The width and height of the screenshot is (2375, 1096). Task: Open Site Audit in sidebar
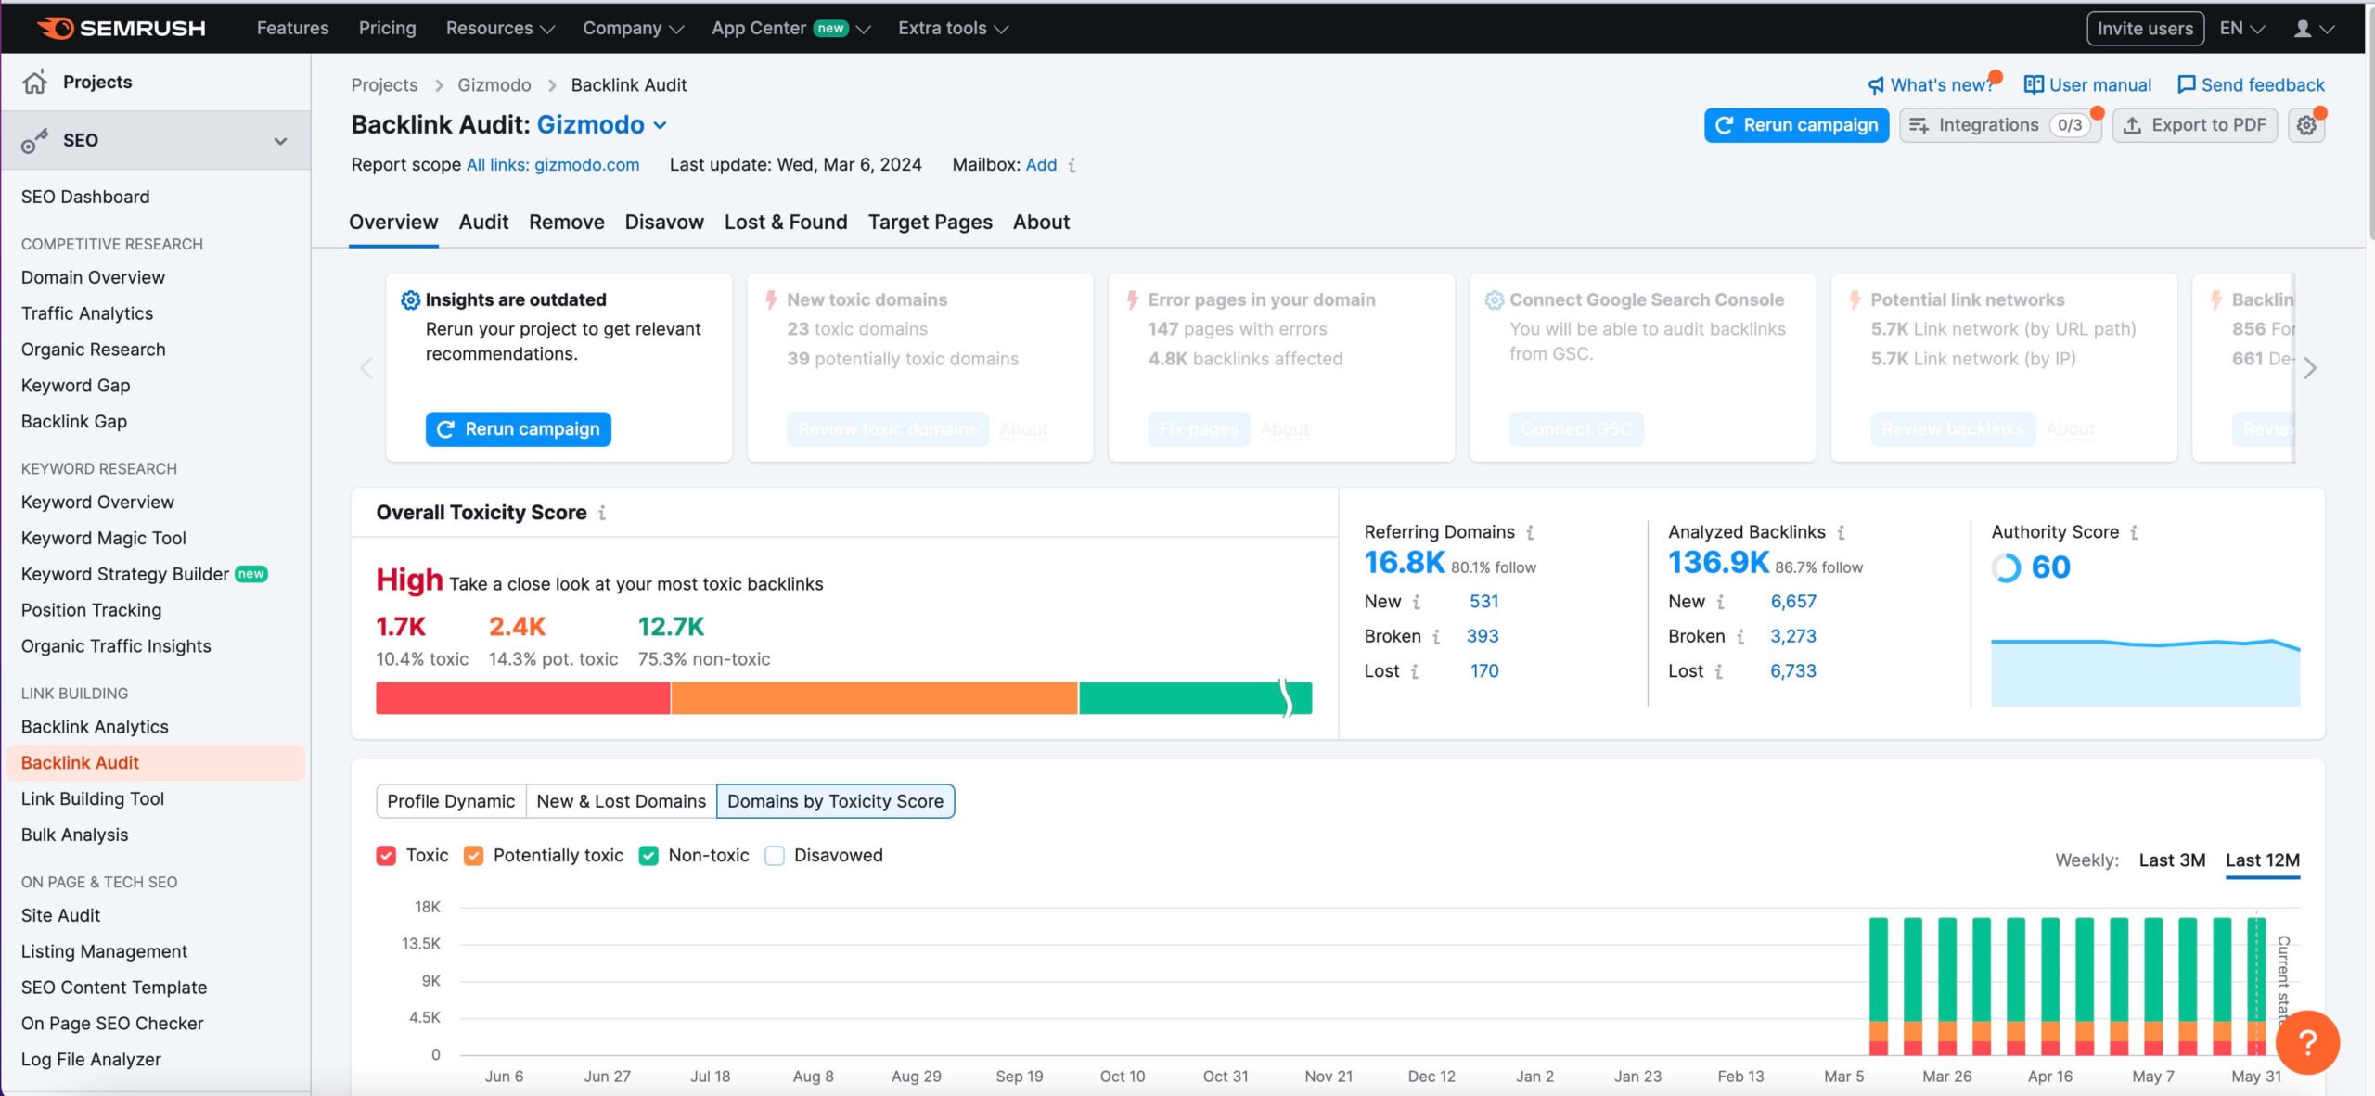coord(60,916)
